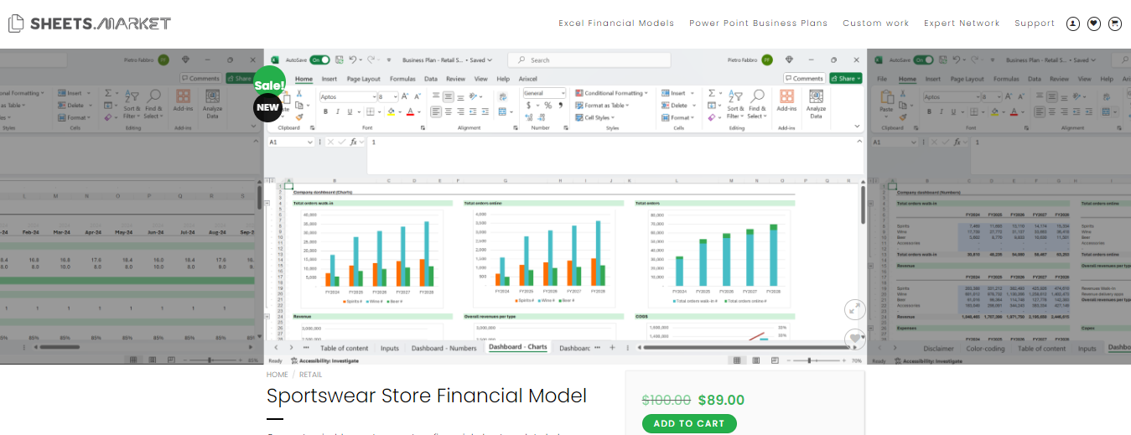Toggle Italic in center Excel preview

[x=338, y=111]
